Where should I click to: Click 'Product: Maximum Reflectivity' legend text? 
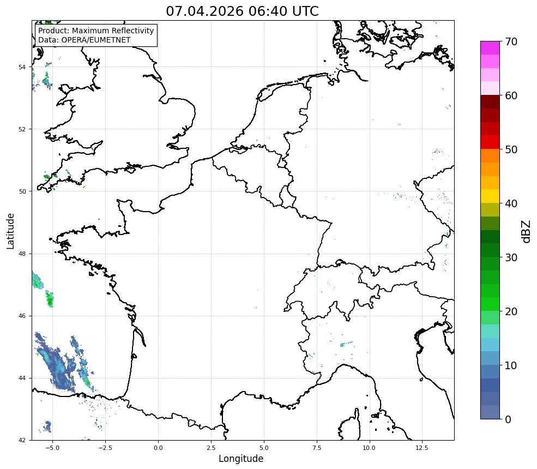coord(96,31)
